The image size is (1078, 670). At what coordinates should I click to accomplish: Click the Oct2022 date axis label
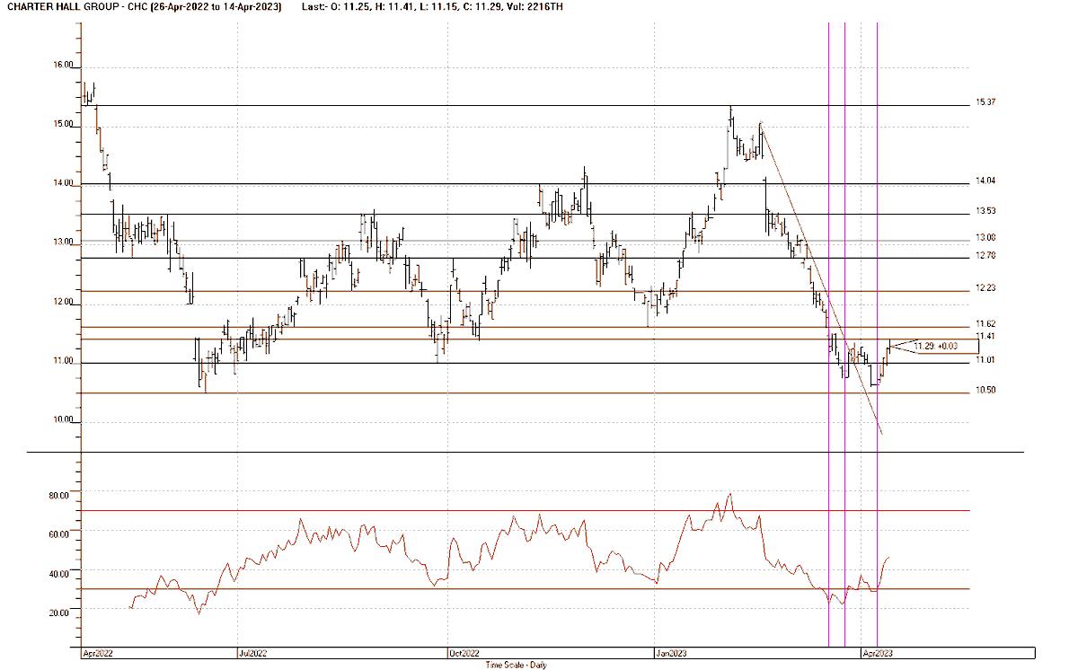463,654
